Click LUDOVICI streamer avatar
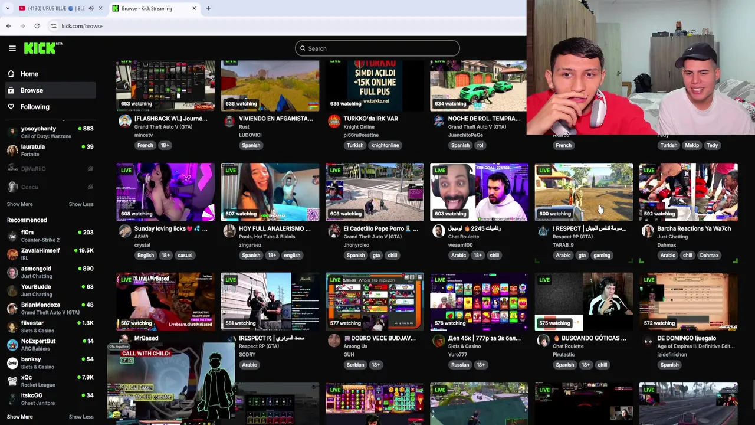The image size is (755, 425). click(x=229, y=121)
